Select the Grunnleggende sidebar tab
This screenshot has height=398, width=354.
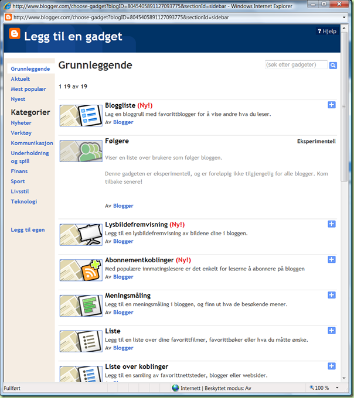(x=30, y=69)
